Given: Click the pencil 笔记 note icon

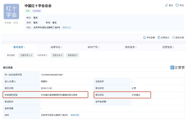Looking at the screenshot, I should 166,5.
